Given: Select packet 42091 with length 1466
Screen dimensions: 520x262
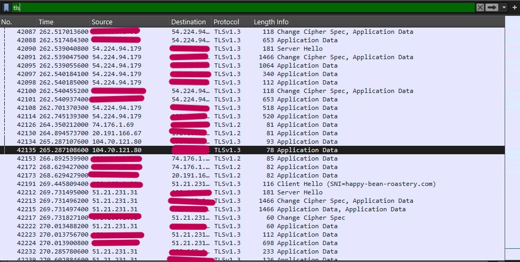Looking at the screenshot, I should pyautogui.click(x=252, y=57).
